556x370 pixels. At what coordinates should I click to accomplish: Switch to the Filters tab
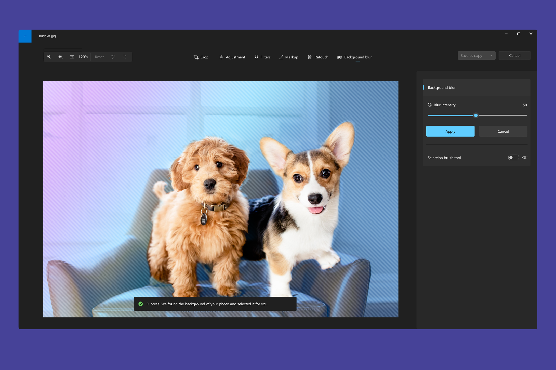(262, 57)
